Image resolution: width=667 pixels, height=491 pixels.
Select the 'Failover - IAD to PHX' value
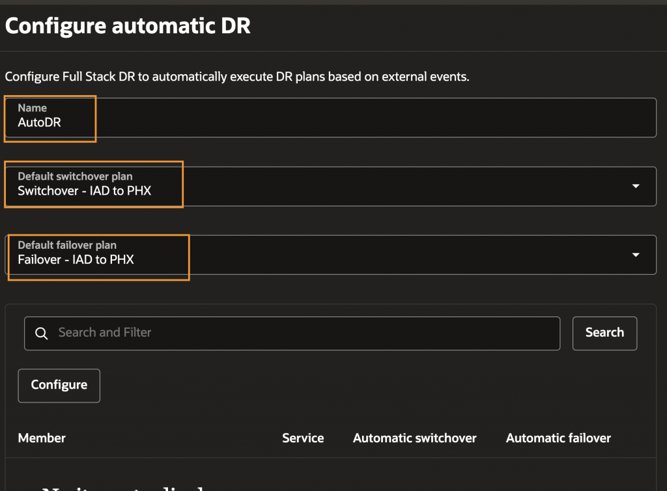point(76,260)
